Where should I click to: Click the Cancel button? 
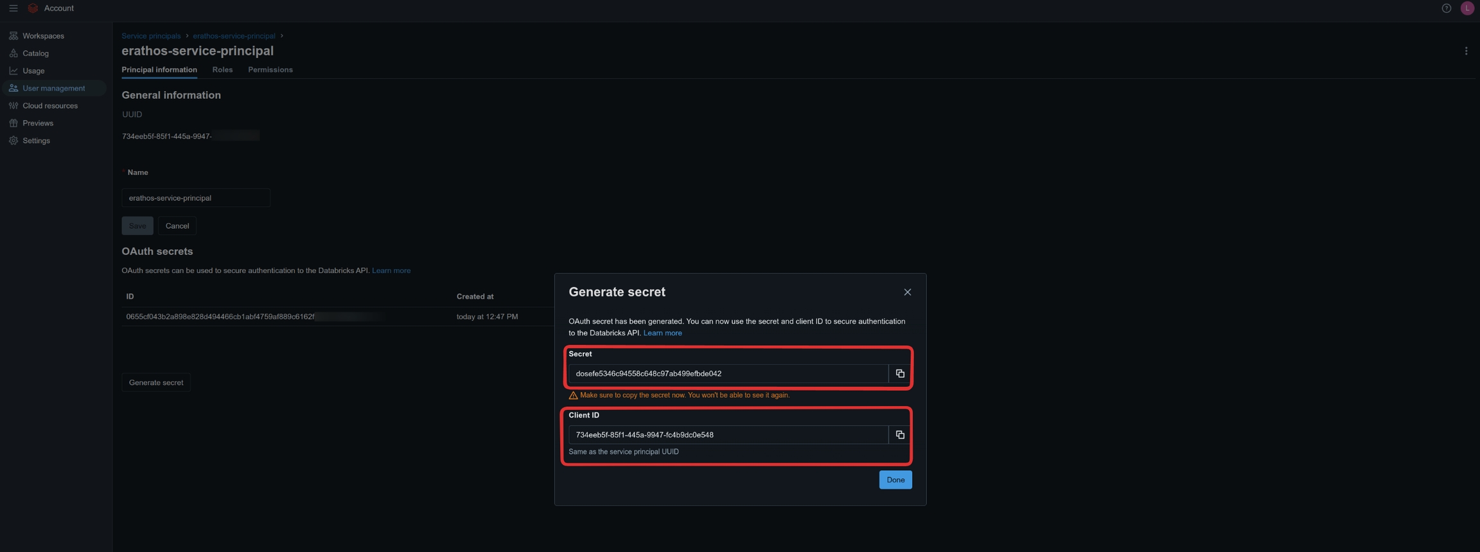[177, 226]
